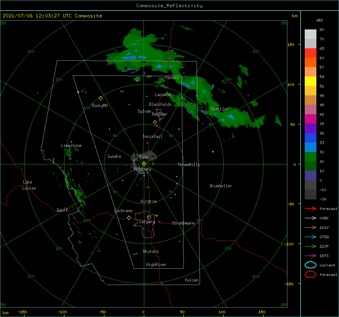This screenshot has width=339, height=317.
Task: Click the green 22JP arrow in legend
Action: click(x=310, y=246)
